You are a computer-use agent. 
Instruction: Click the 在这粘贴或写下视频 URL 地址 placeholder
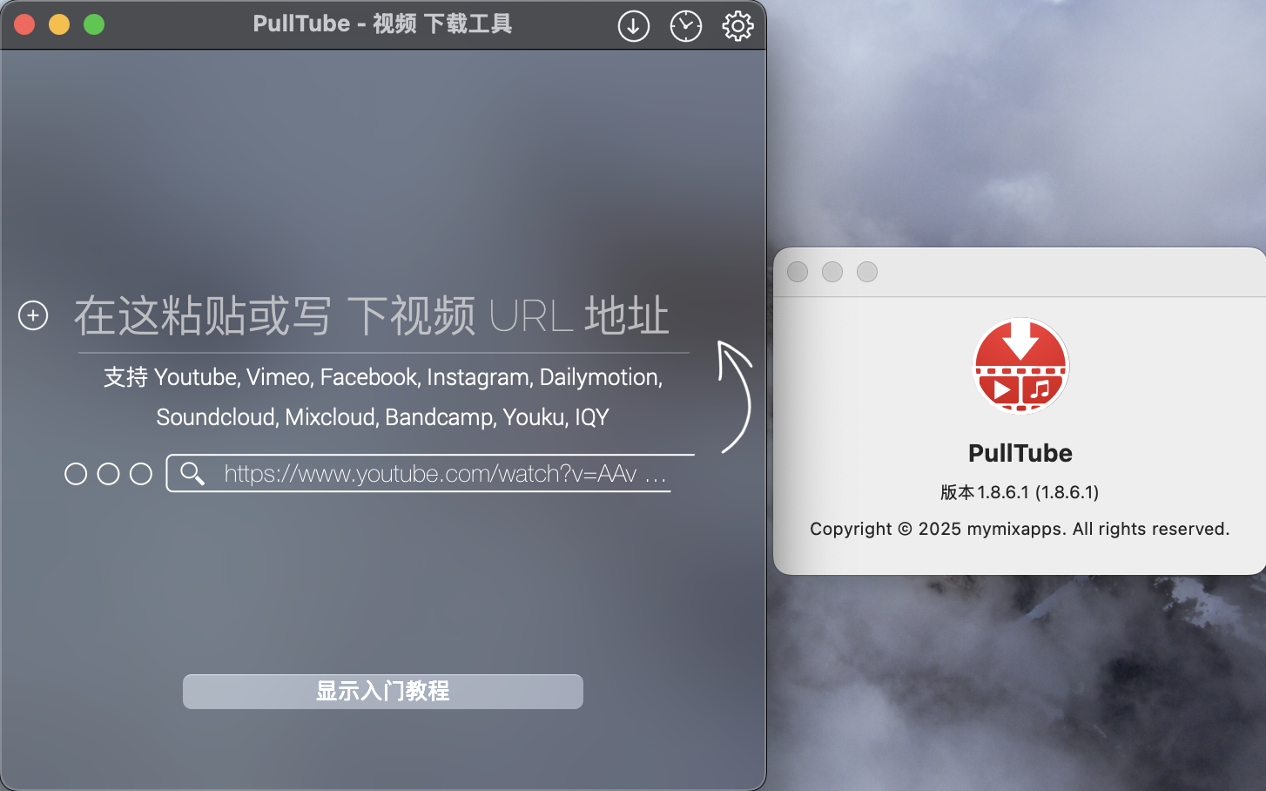pyautogui.click(x=372, y=315)
